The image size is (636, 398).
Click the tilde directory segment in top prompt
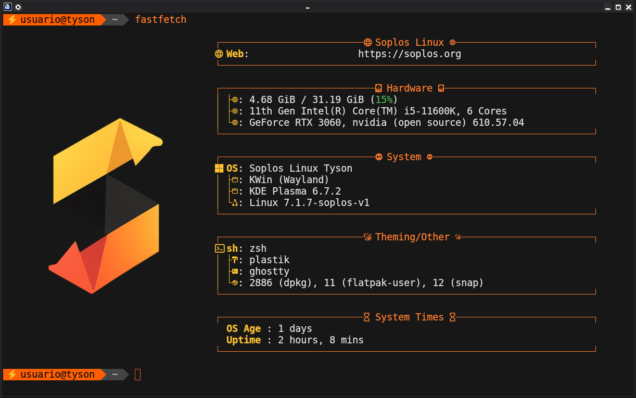(x=115, y=20)
